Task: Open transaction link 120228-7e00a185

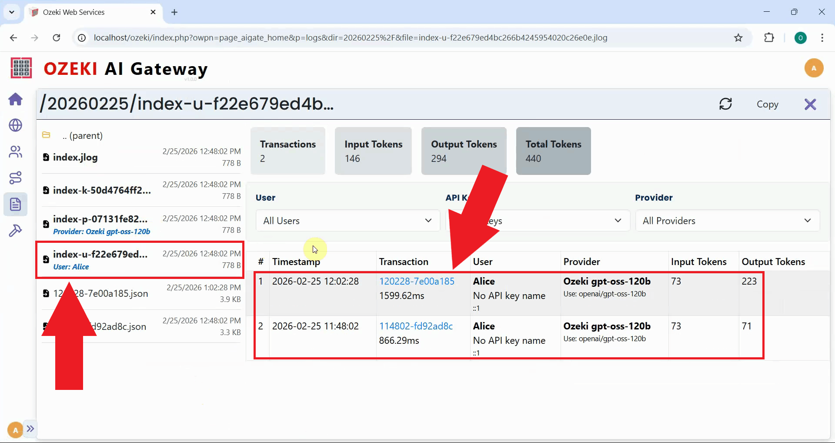Action: click(416, 281)
